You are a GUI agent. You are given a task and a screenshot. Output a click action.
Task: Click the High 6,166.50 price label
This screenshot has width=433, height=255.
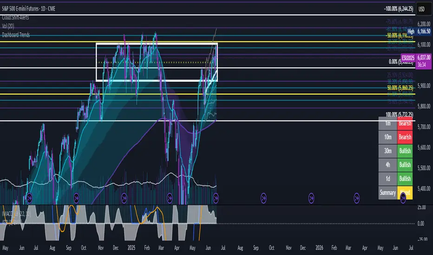[419, 32]
